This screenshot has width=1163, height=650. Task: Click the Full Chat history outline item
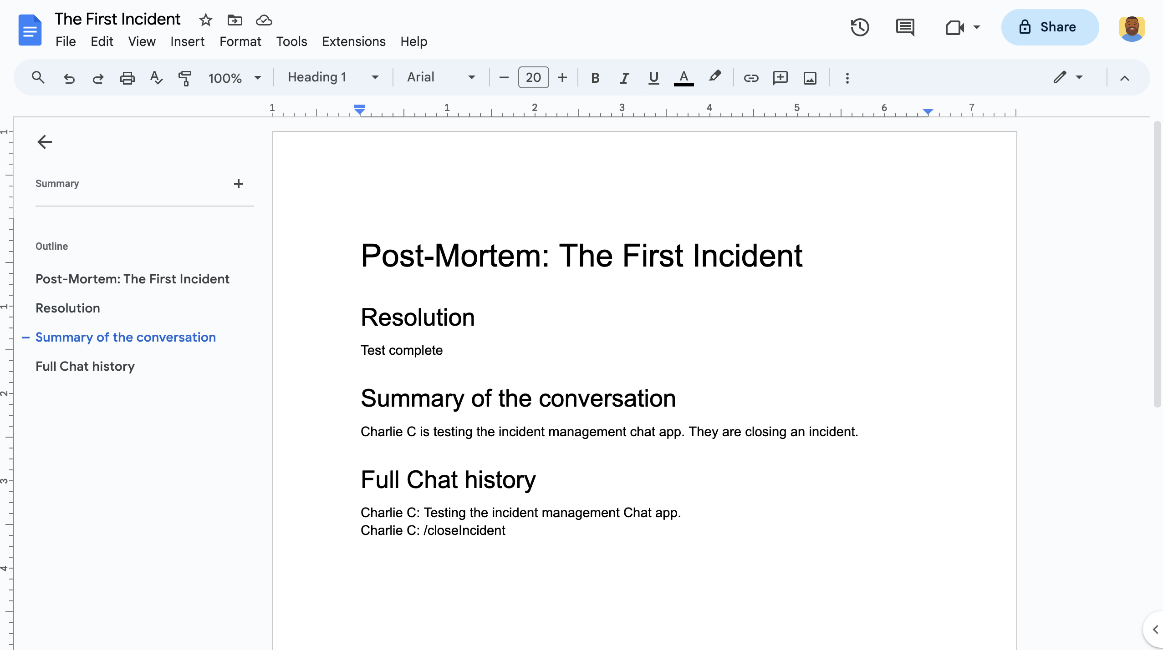(85, 366)
